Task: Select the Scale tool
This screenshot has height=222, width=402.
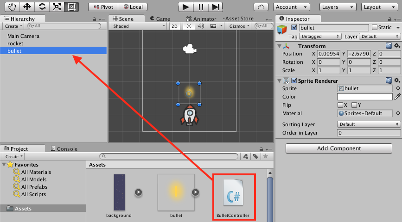Action: tap(57, 6)
